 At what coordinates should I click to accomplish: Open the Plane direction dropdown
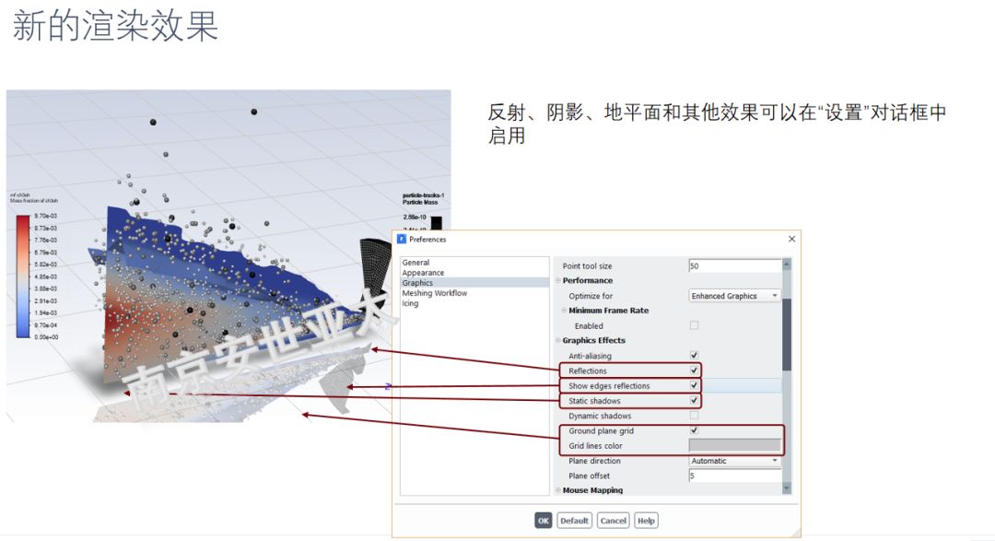(x=735, y=461)
